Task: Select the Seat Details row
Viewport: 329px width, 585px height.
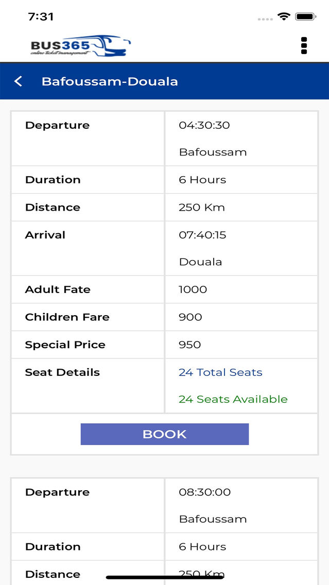Action: (x=62, y=372)
